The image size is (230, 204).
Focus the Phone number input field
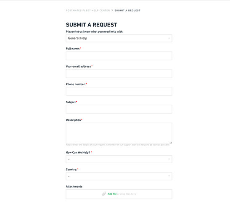[119, 92]
